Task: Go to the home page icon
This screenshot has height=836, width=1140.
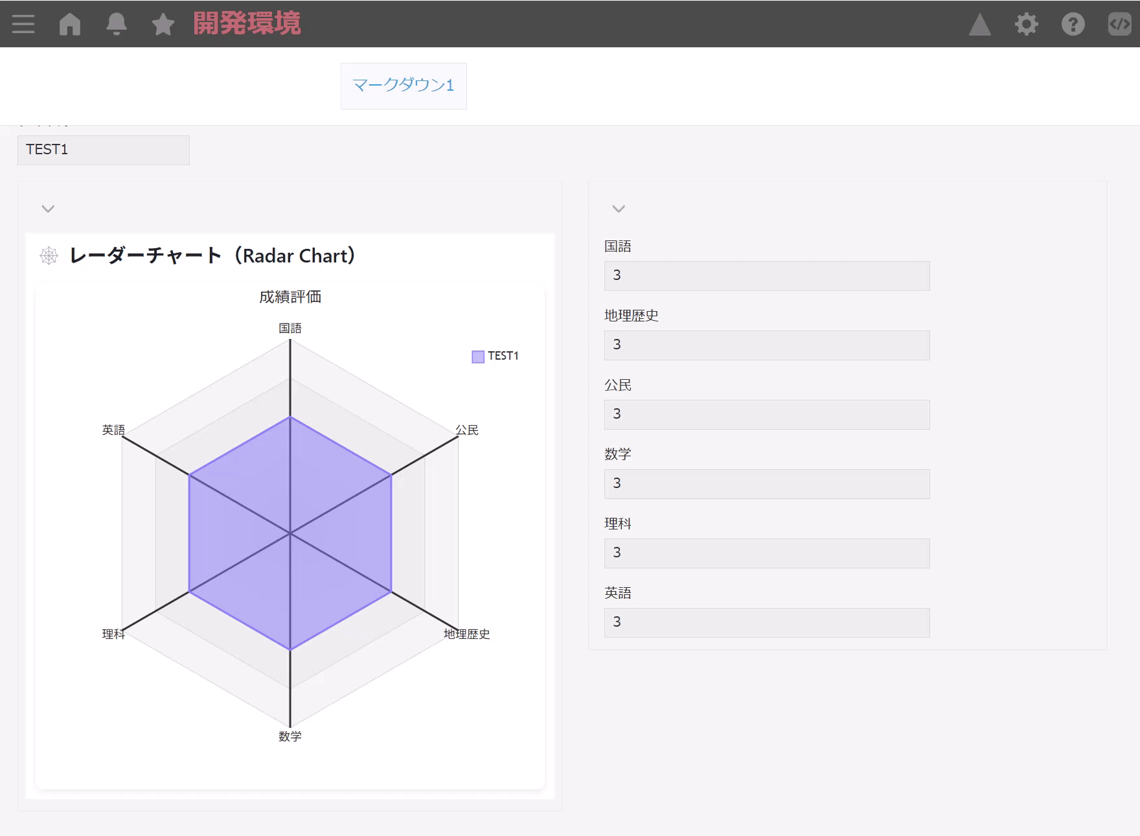Action: click(x=70, y=24)
